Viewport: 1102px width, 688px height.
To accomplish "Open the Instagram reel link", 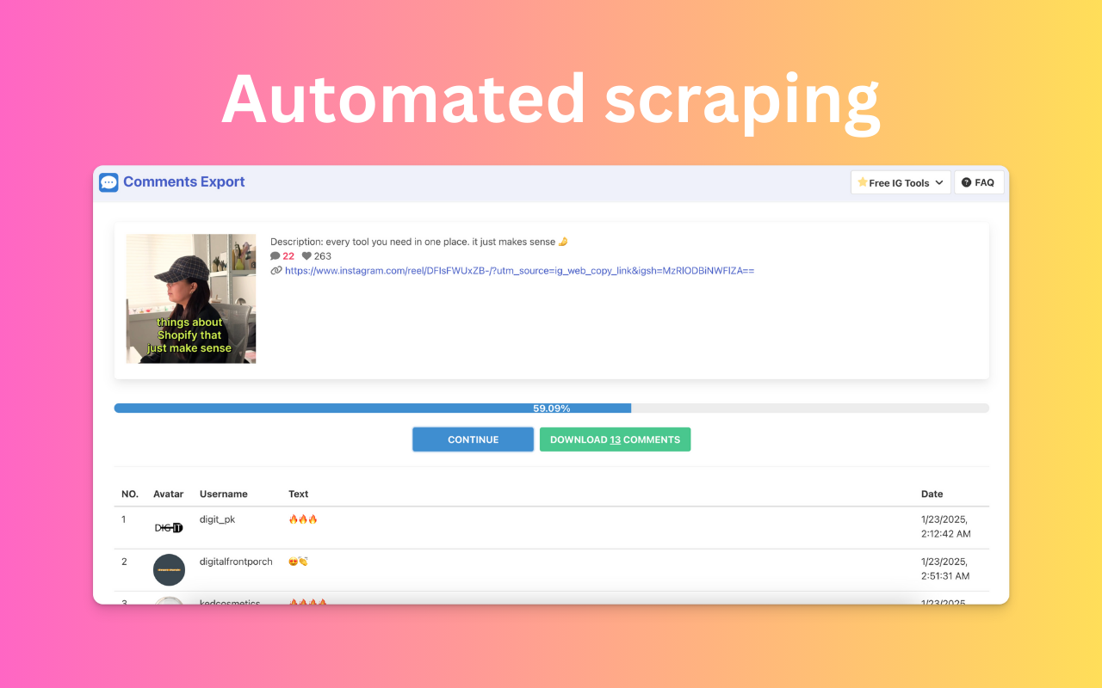I will pos(517,270).
